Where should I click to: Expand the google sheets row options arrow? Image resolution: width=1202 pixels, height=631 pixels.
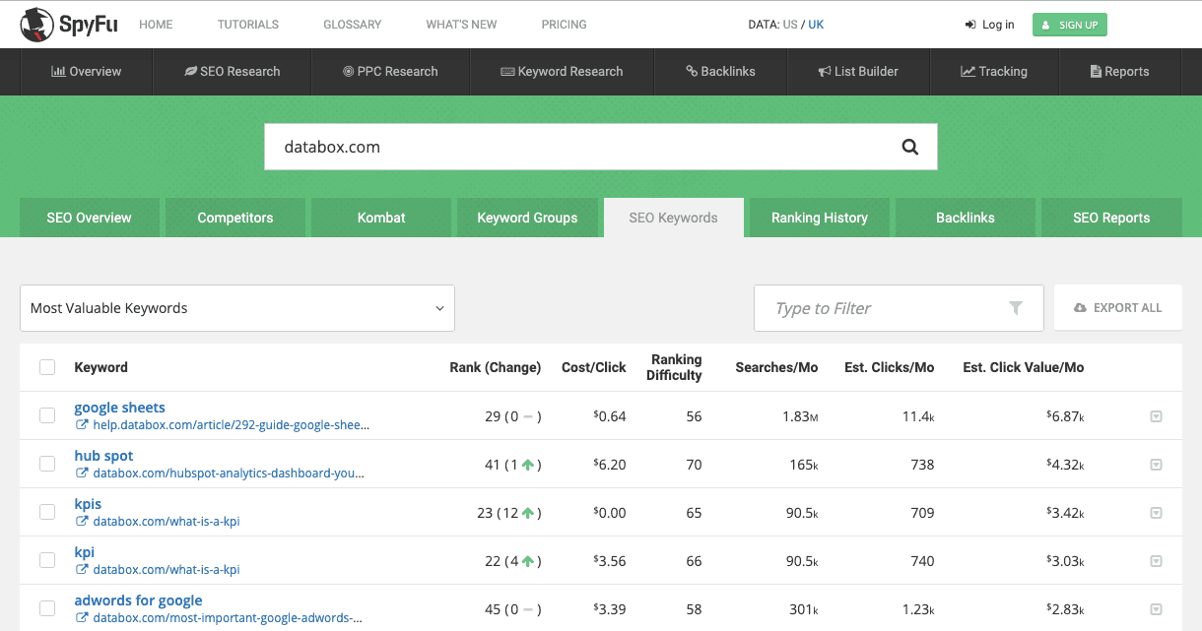1156,416
